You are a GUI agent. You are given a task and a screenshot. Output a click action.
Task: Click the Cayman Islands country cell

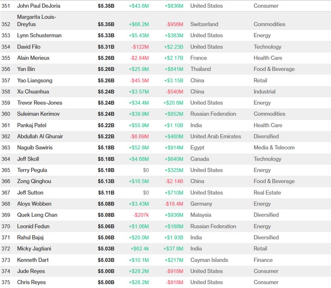point(209,260)
